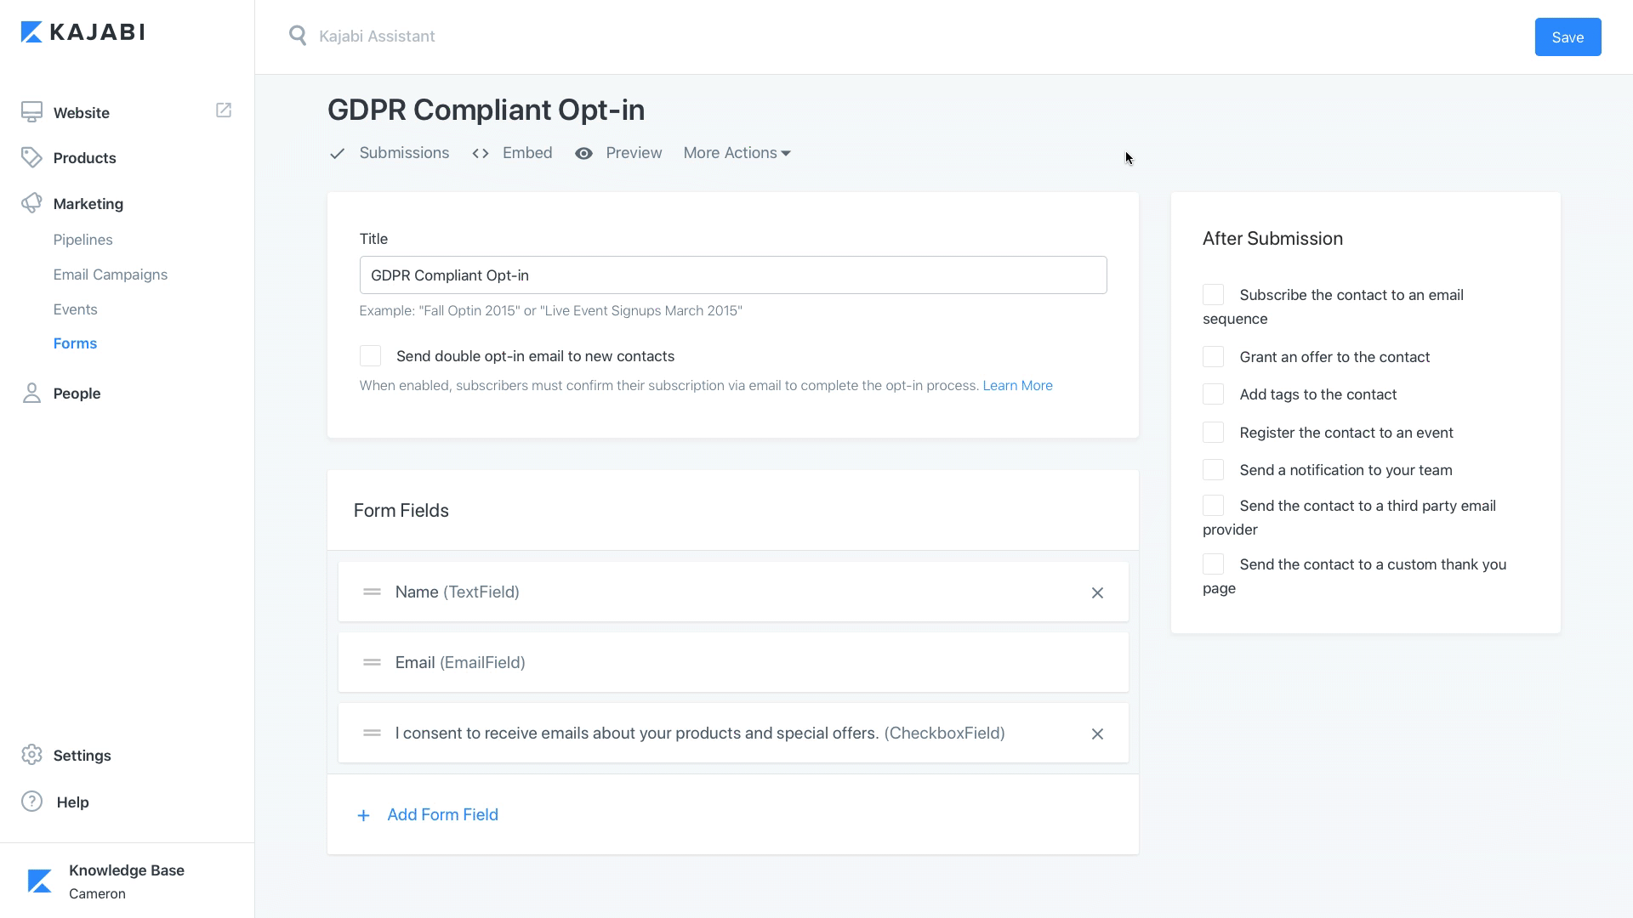Viewport: 1633px width, 918px height.
Task: Enable double opt-in email checkbox
Action: [370, 356]
